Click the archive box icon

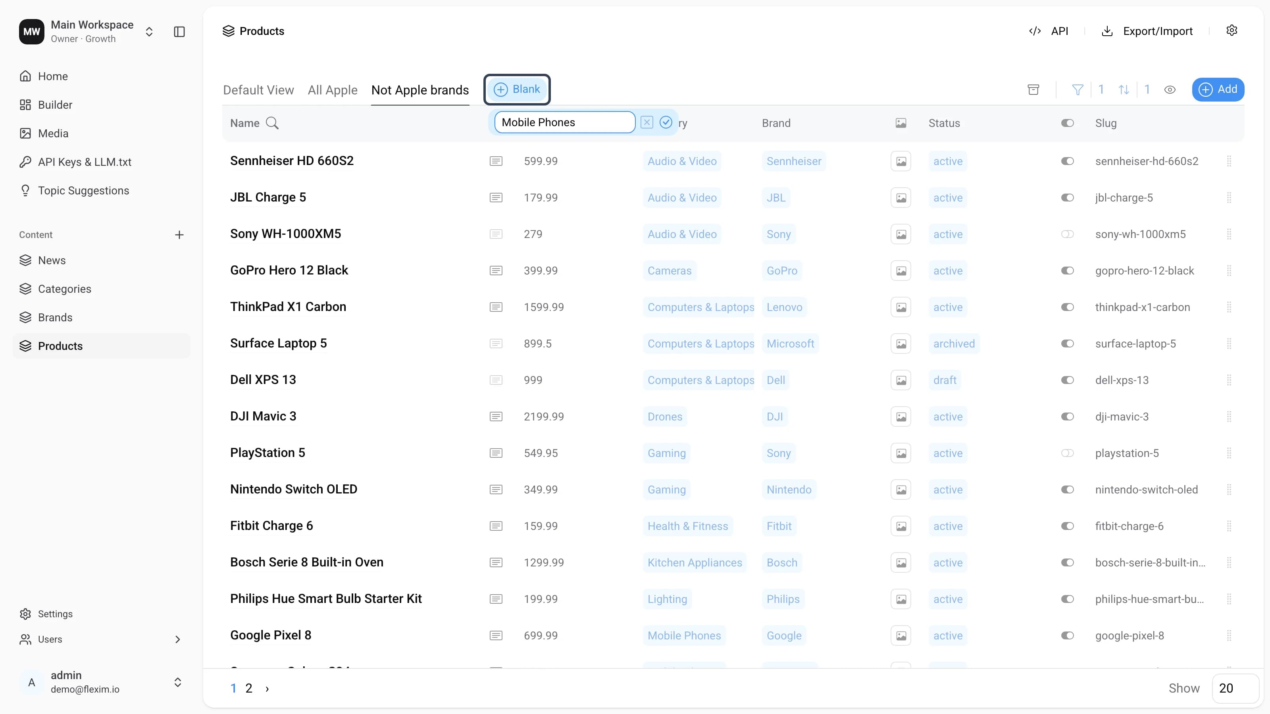(x=1033, y=90)
